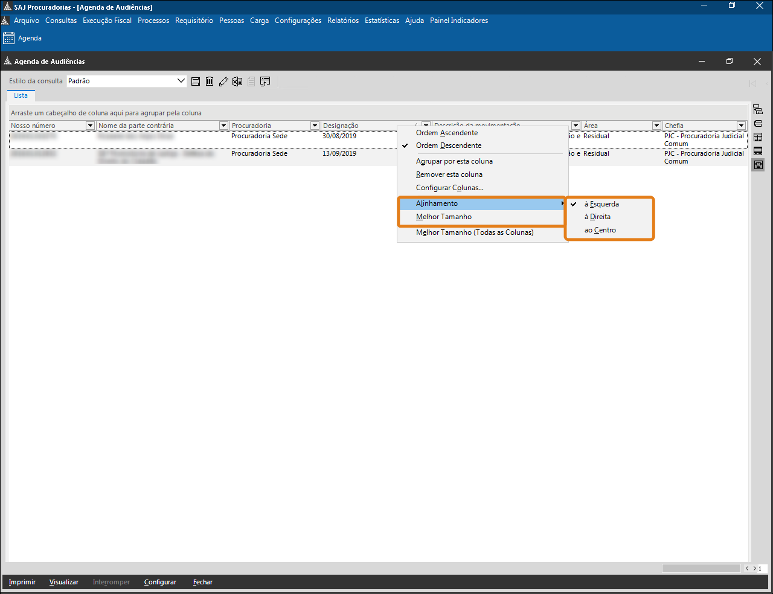This screenshot has height=594, width=773.
Task: Open the Execução Fiscal menu
Action: click(x=107, y=21)
